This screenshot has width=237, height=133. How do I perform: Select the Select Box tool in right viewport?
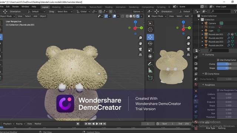pos(150,23)
